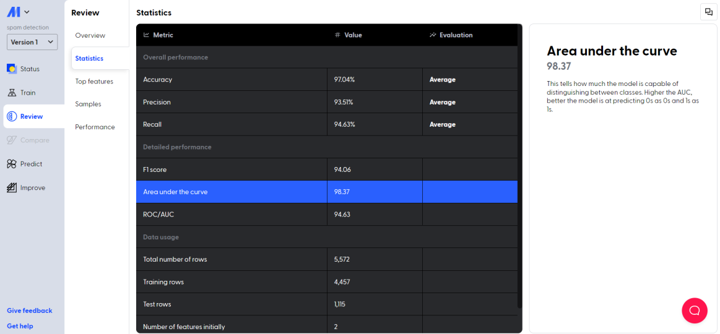
Task: Click the 5,572 total rows value
Action: 342,259
